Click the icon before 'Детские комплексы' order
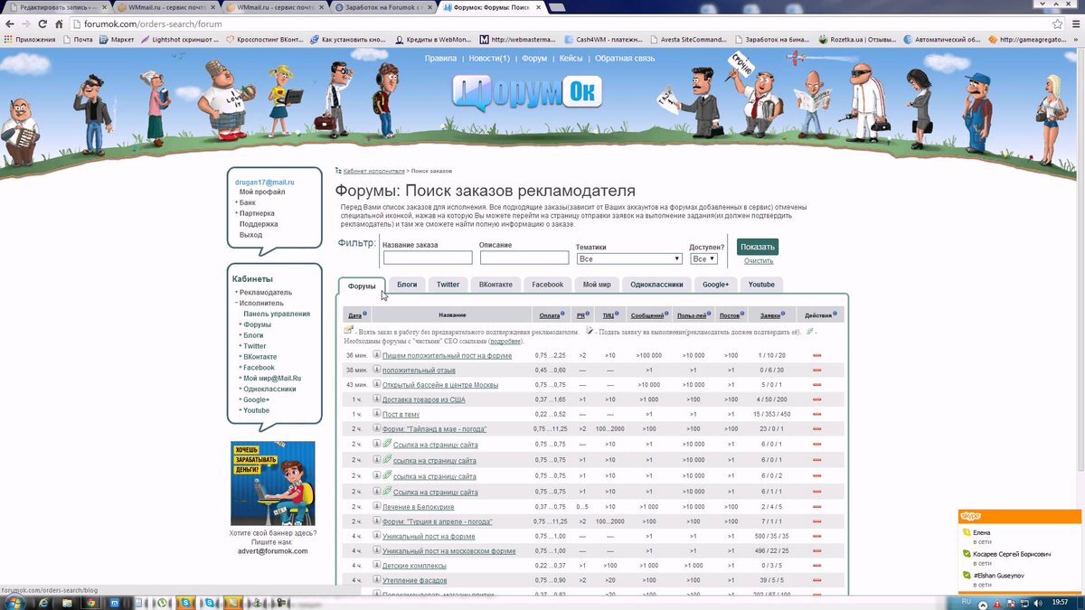Screen dimensions: 1085x610 tap(376, 566)
